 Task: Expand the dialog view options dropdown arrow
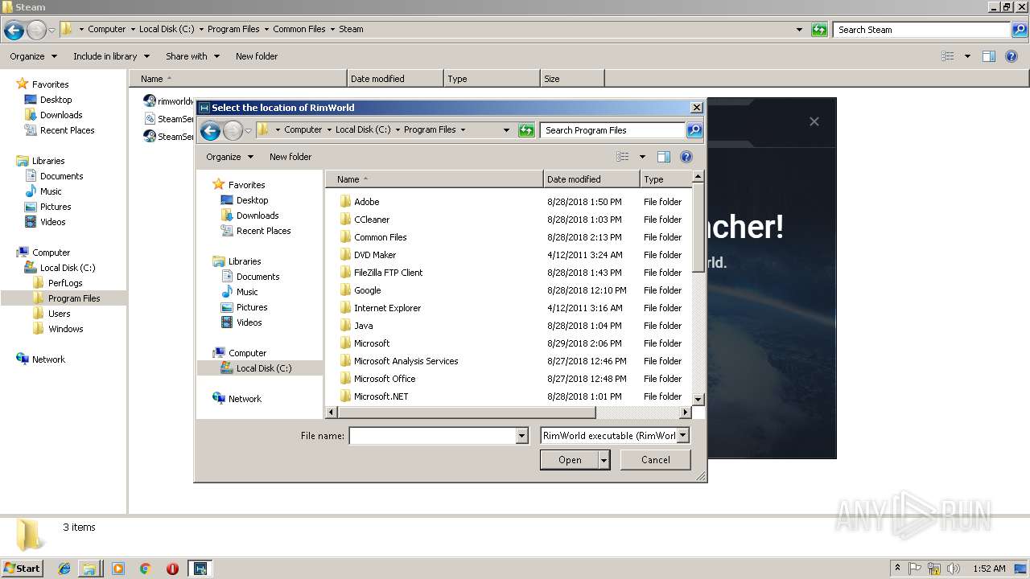[x=642, y=157]
